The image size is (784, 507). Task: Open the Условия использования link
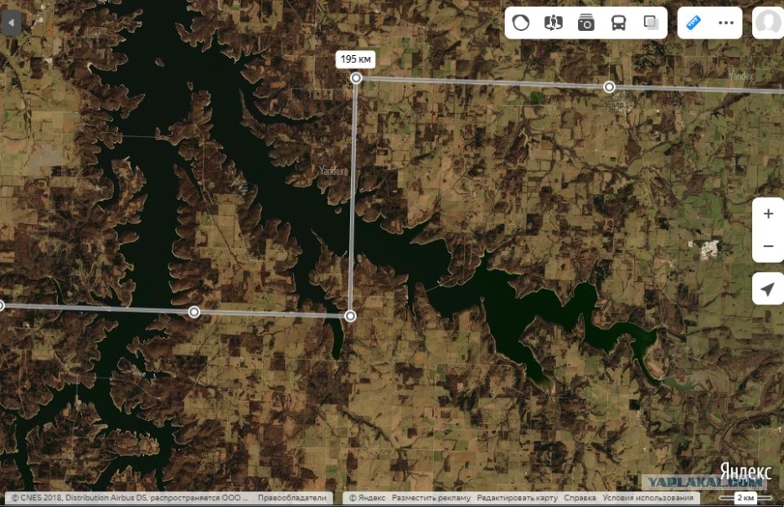click(x=648, y=498)
